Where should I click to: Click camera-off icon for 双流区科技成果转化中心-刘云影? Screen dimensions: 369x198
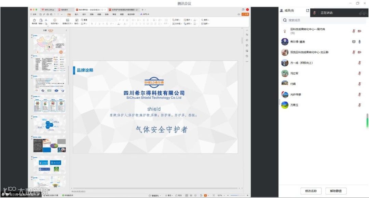(359, 52)
